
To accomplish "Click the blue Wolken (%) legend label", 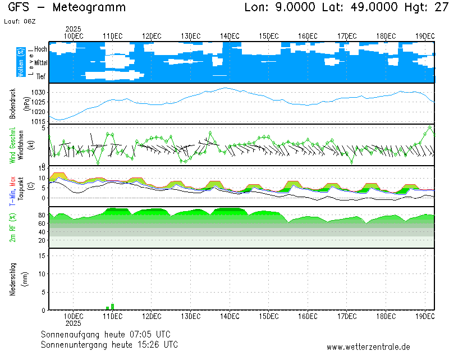I will [x=21, y=62].
